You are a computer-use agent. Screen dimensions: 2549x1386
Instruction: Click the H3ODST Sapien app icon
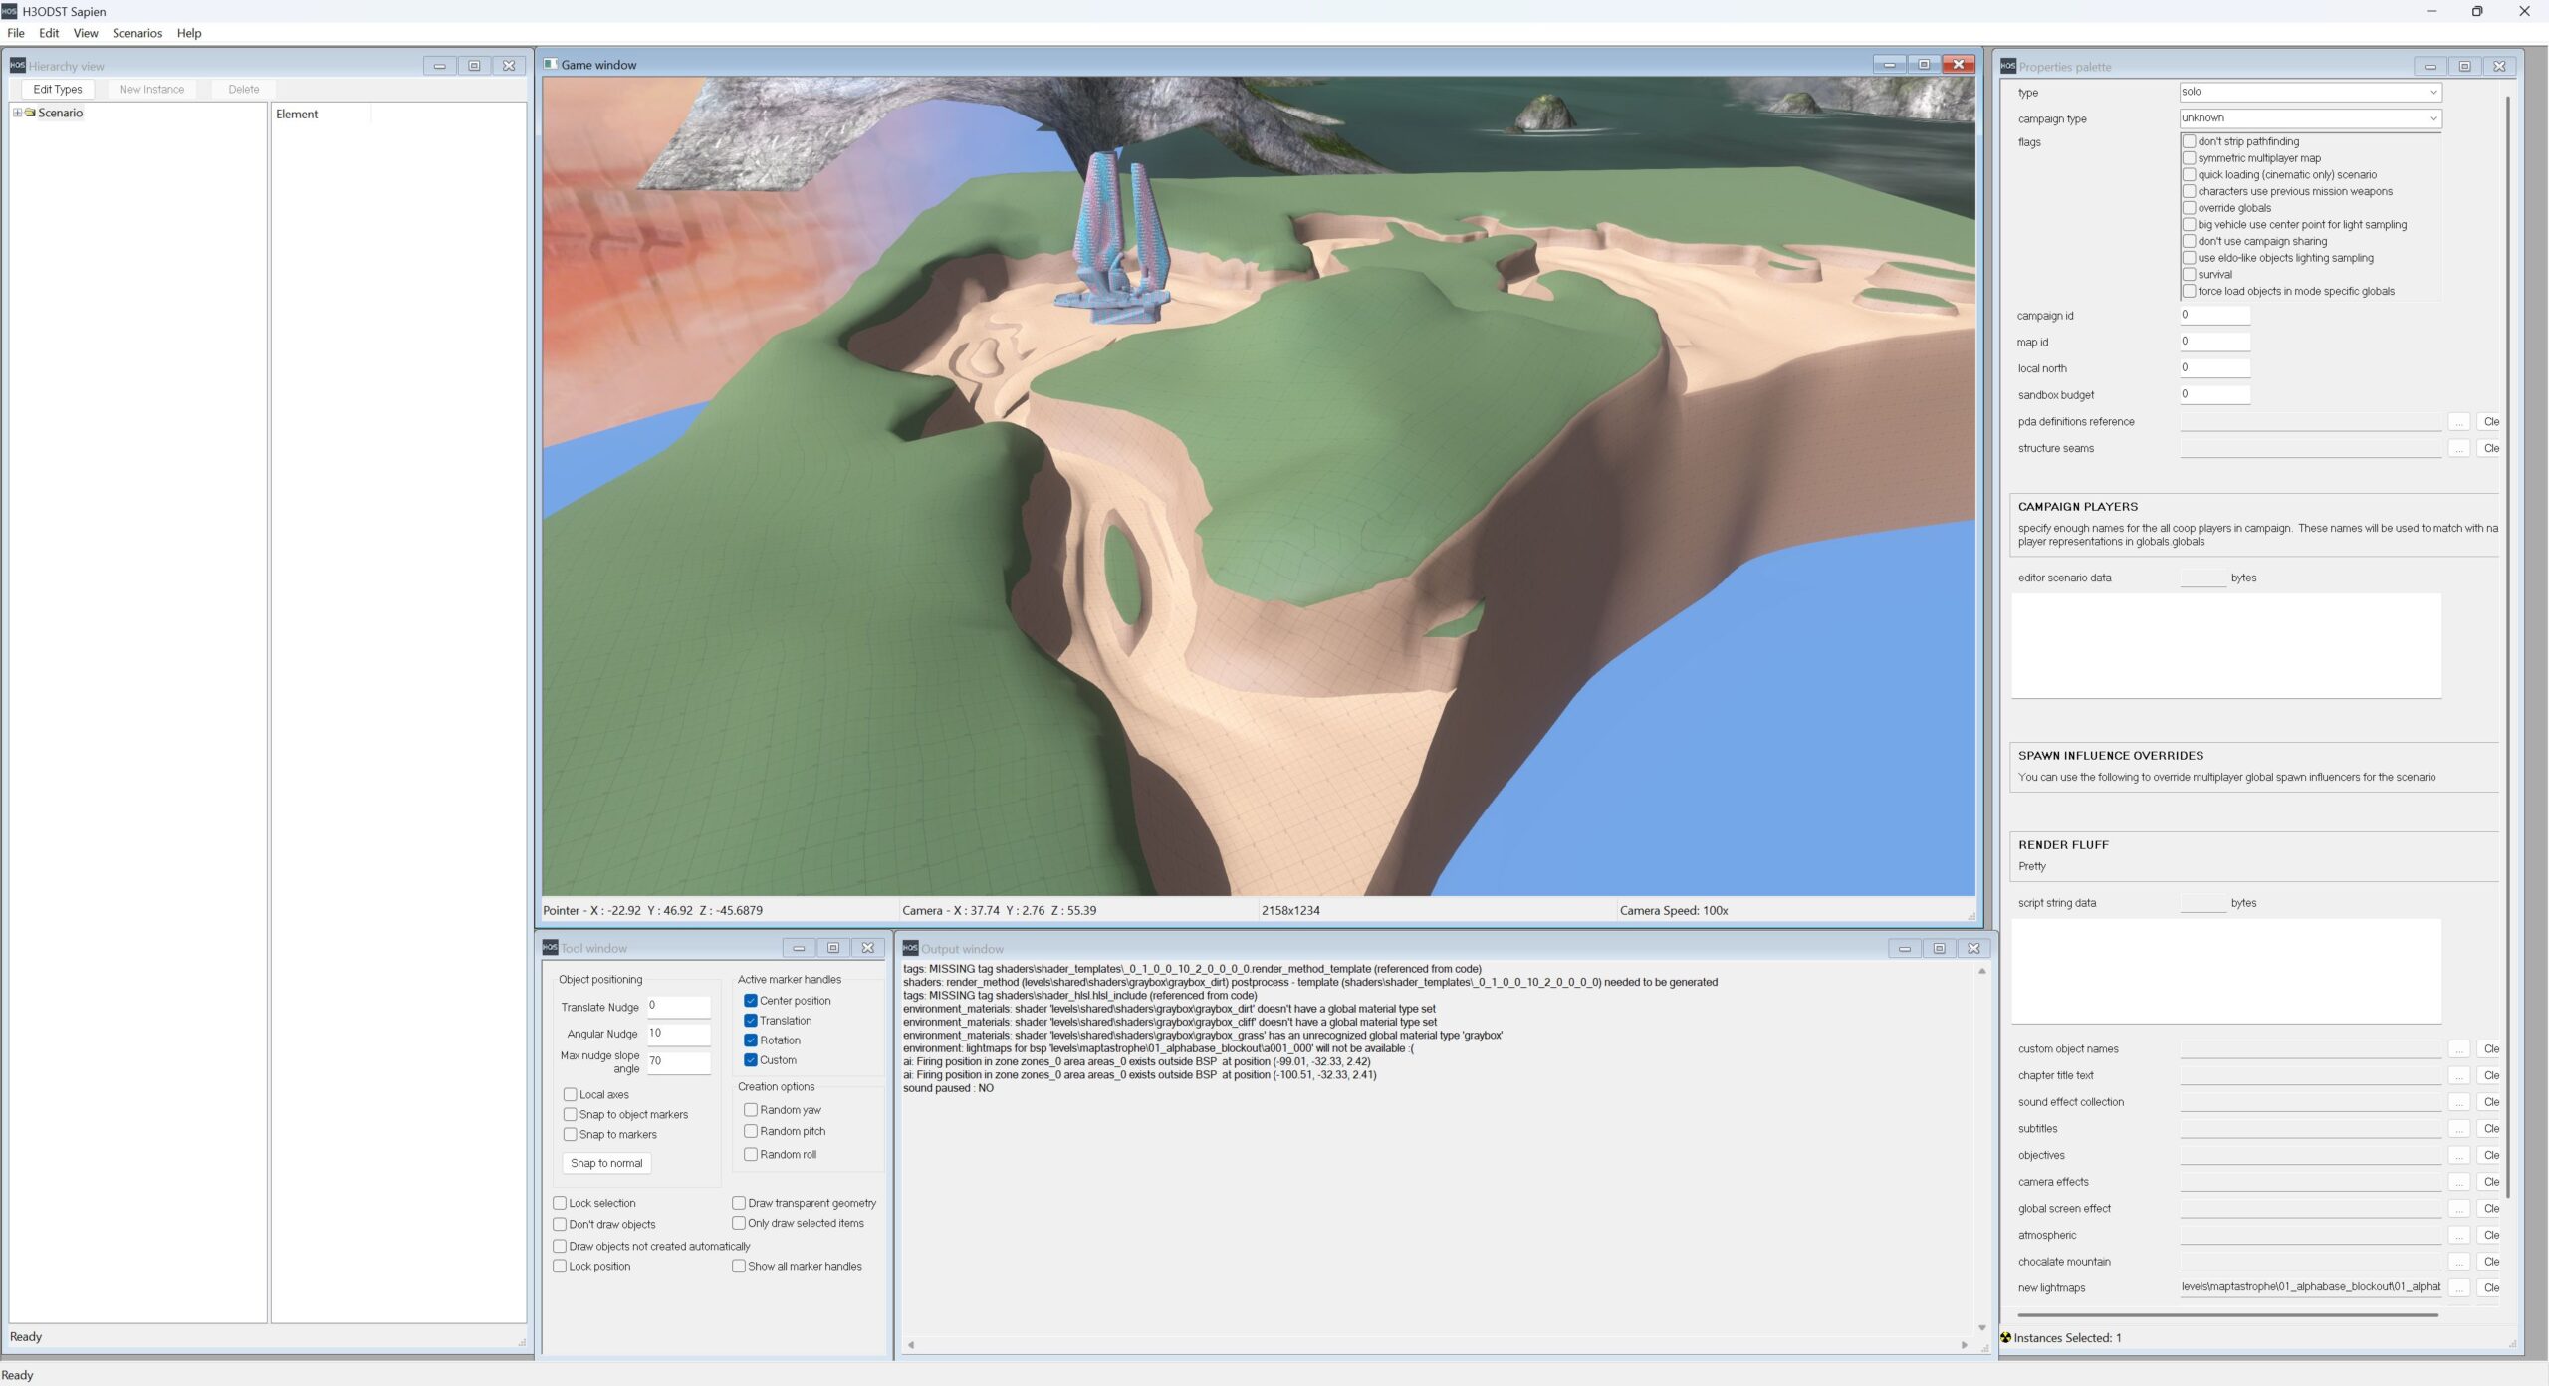coord(9,11)
